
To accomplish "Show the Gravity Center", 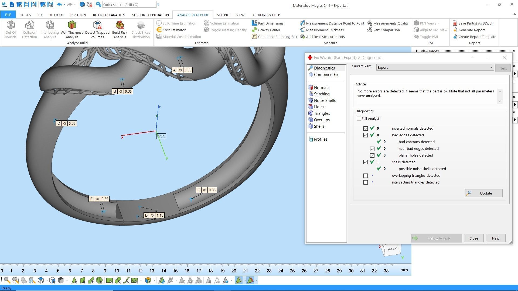I will [266, 30].
